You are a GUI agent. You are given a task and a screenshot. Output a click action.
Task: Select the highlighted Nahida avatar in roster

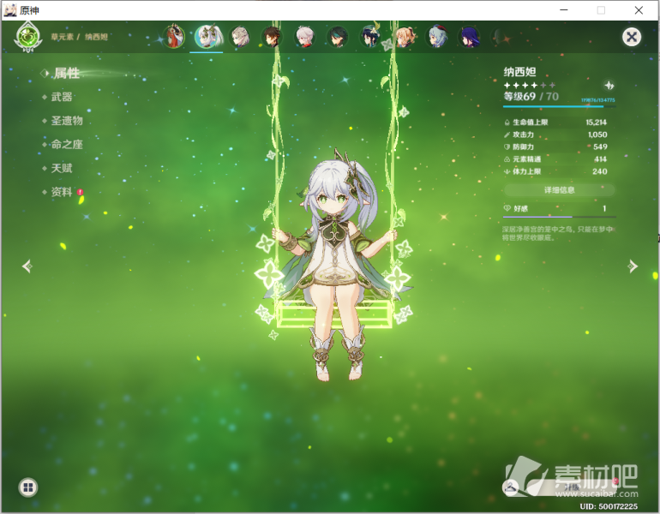coord(206,37)
